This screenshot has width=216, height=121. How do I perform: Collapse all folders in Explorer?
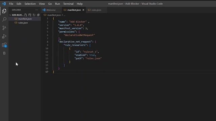coord(38,15)
